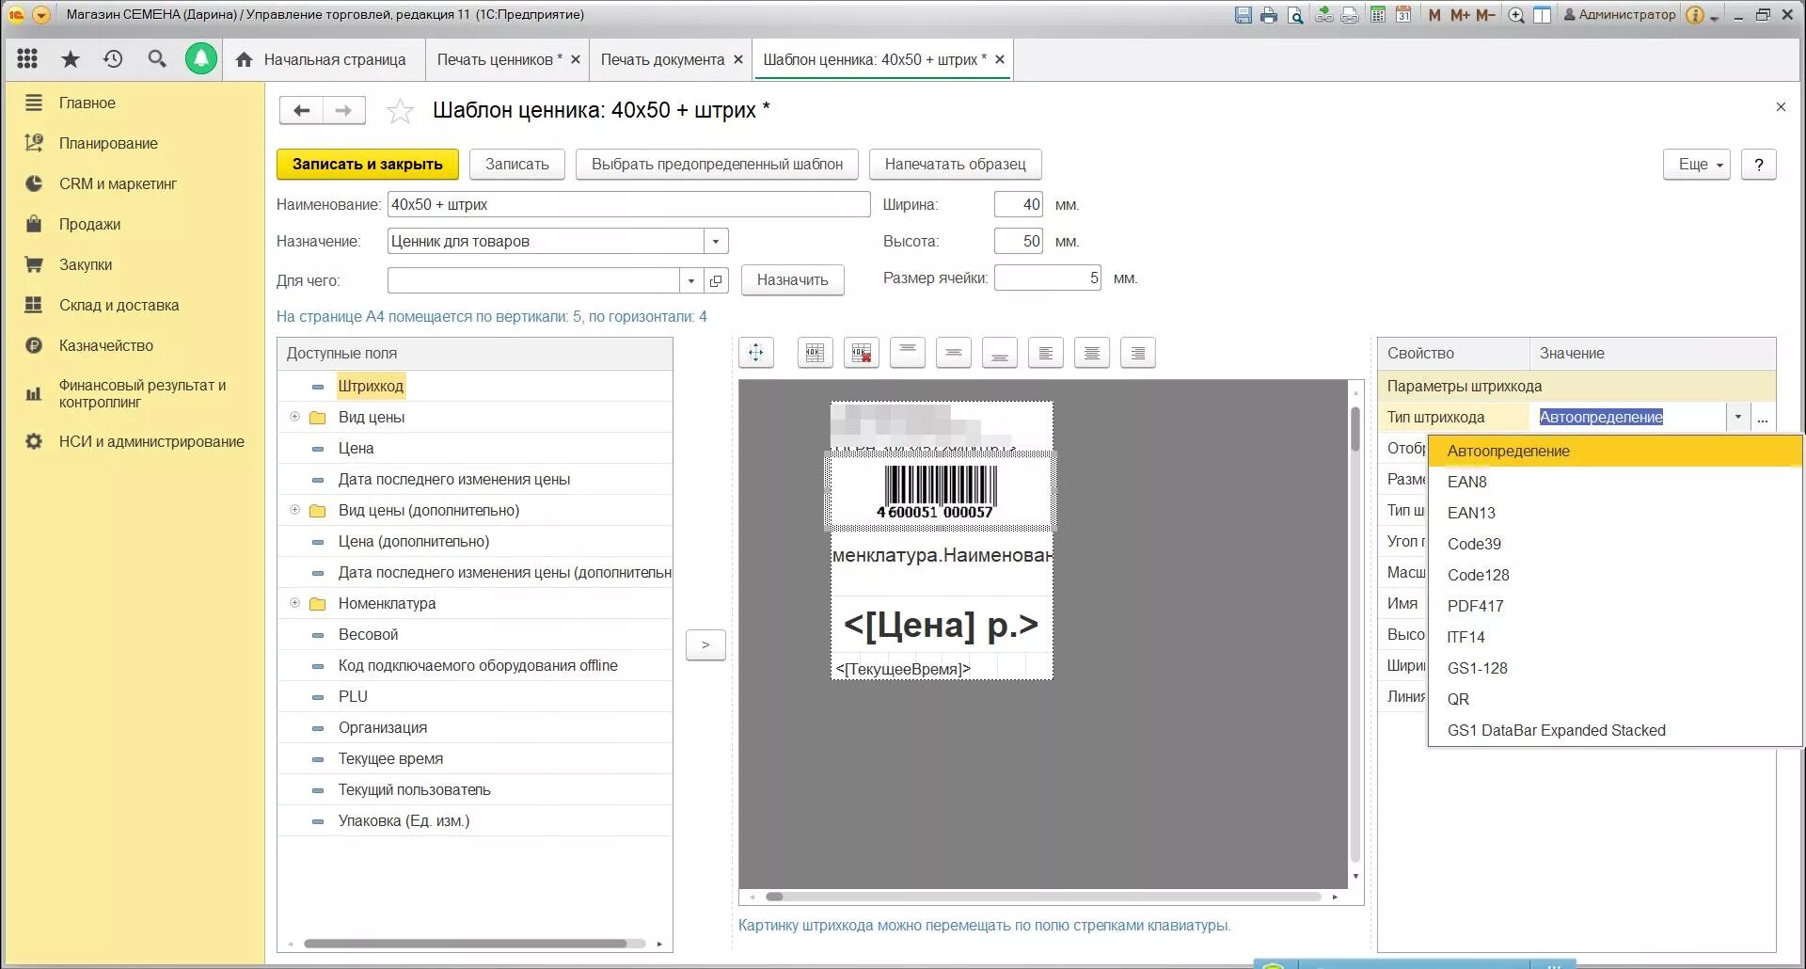Select Code128 barcode type
This screenshot has width=1806, height=969.
click(x=1615, y=575)
